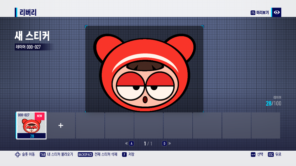
Task: Click the NEW badge on sticker slot
Action: tap(40, 116)
